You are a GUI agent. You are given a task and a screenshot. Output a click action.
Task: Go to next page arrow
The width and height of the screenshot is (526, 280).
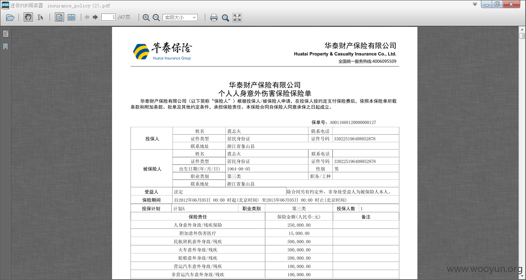click(95, 17)
